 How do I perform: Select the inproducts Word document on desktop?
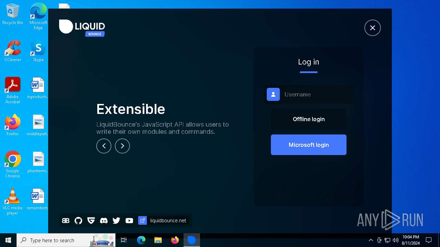tap(37, 88)
